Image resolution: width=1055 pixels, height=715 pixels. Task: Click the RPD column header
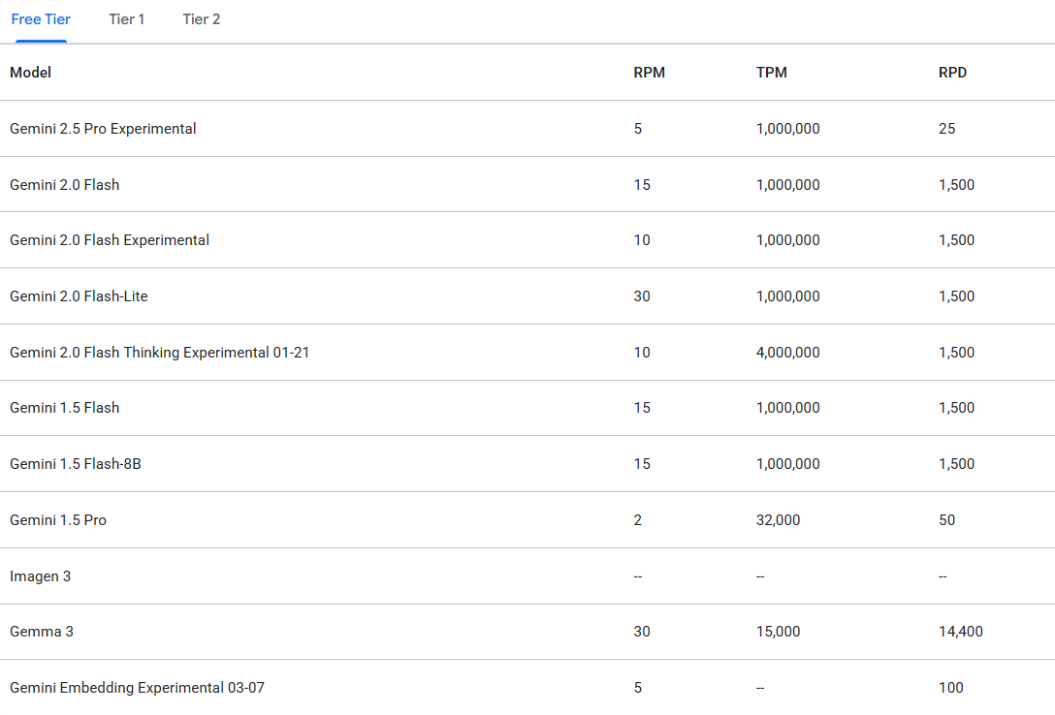pos(953,73)
